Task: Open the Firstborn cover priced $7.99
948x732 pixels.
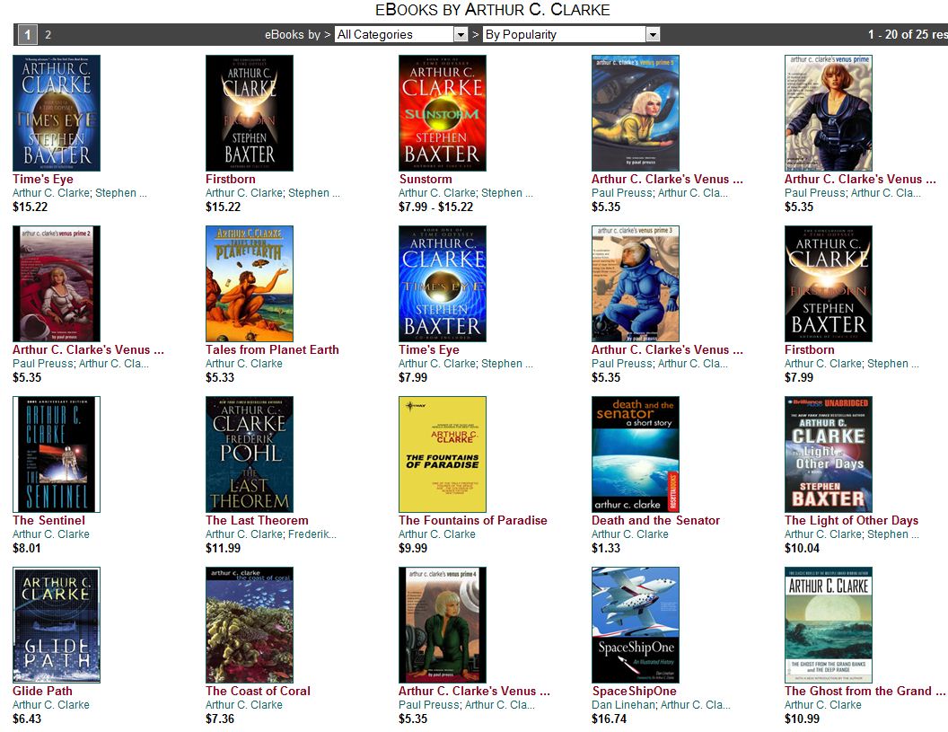Action: [829, 284]
